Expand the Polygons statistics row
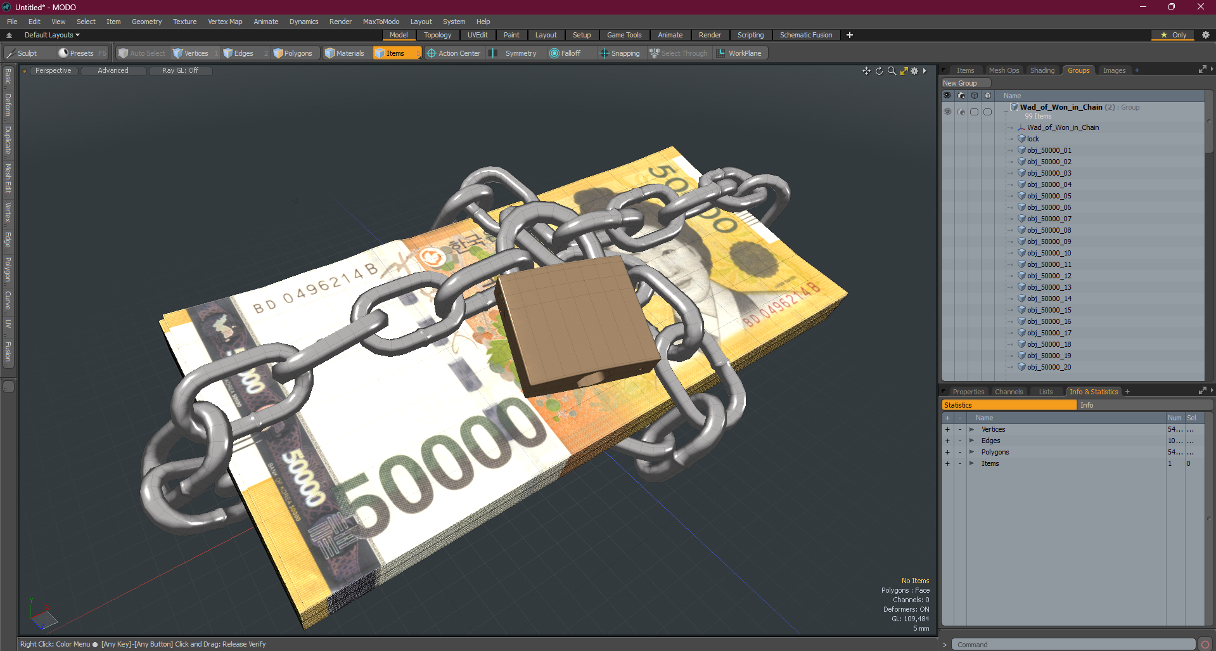 (971, 452)
